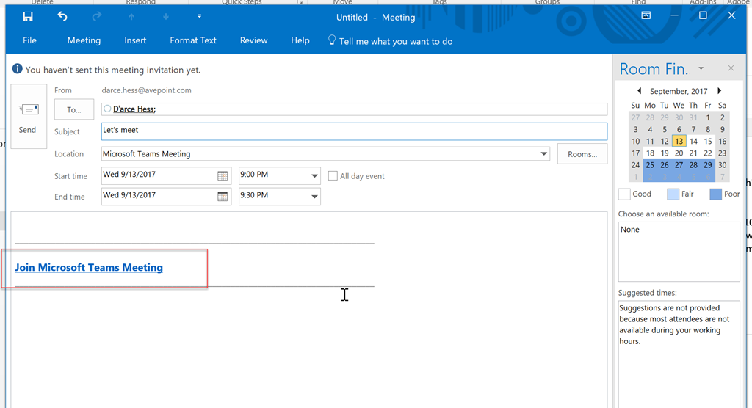Screen dimensions: 752x408
Task: Click the Start time date field
Action: (166, 176)
